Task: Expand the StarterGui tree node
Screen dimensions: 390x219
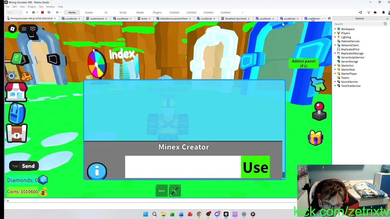Action: [335, 65]
